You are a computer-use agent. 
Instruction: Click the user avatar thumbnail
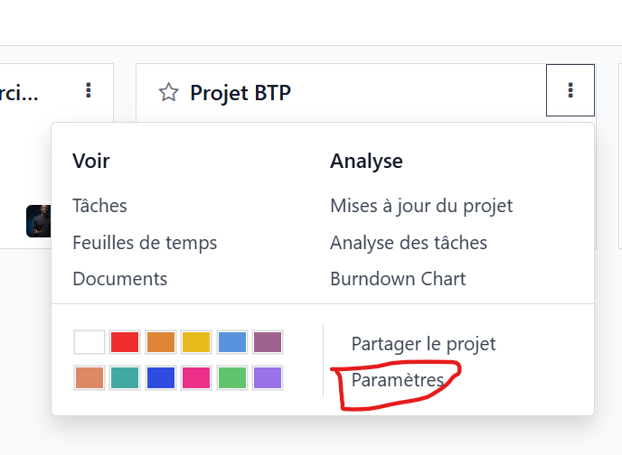(x=39, y=221)
